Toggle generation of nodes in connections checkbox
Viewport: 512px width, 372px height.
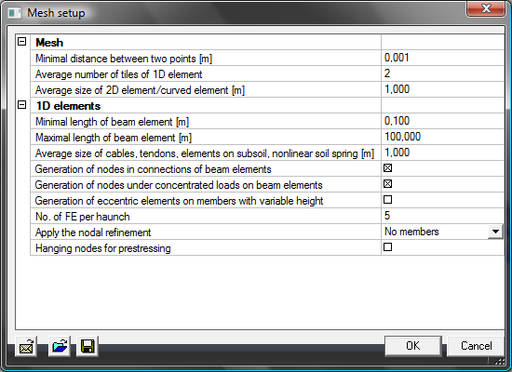point(387,168)
